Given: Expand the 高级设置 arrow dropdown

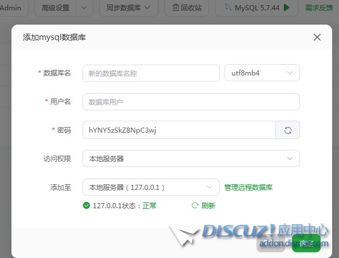Looking at the screenshot, I should 85,8.
